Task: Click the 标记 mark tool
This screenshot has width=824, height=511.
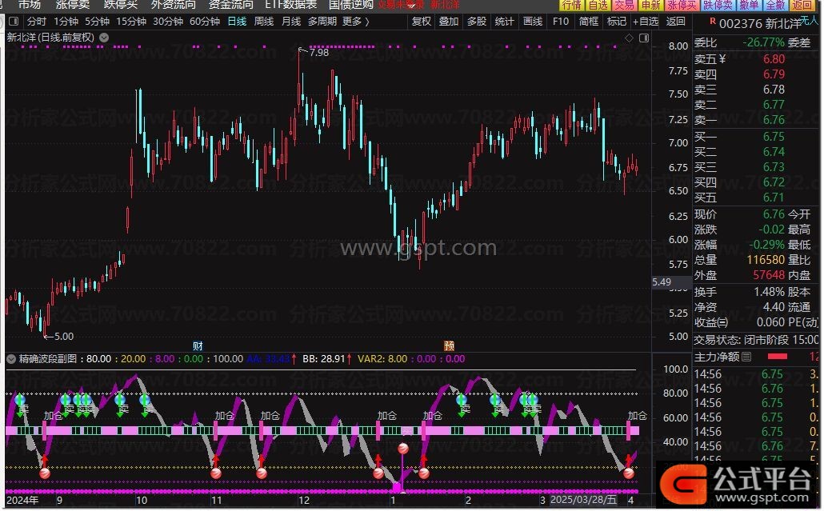Action: click(x=617, y=22)
